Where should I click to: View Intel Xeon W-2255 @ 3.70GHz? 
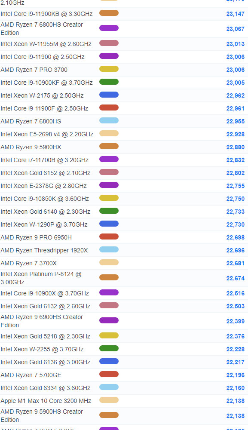42,349
